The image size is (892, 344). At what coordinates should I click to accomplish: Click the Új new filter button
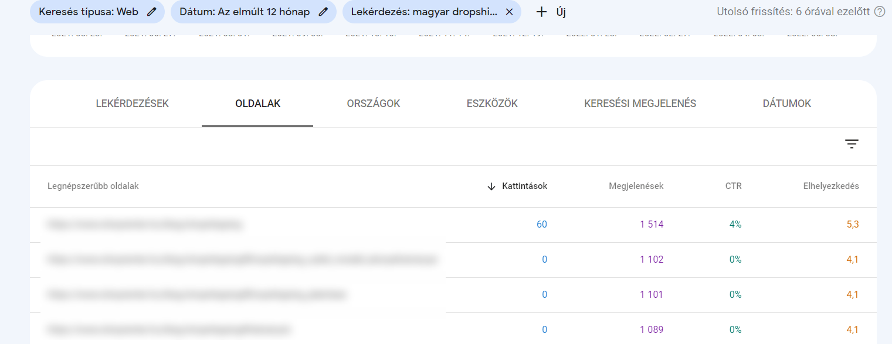tap(551, 12)
